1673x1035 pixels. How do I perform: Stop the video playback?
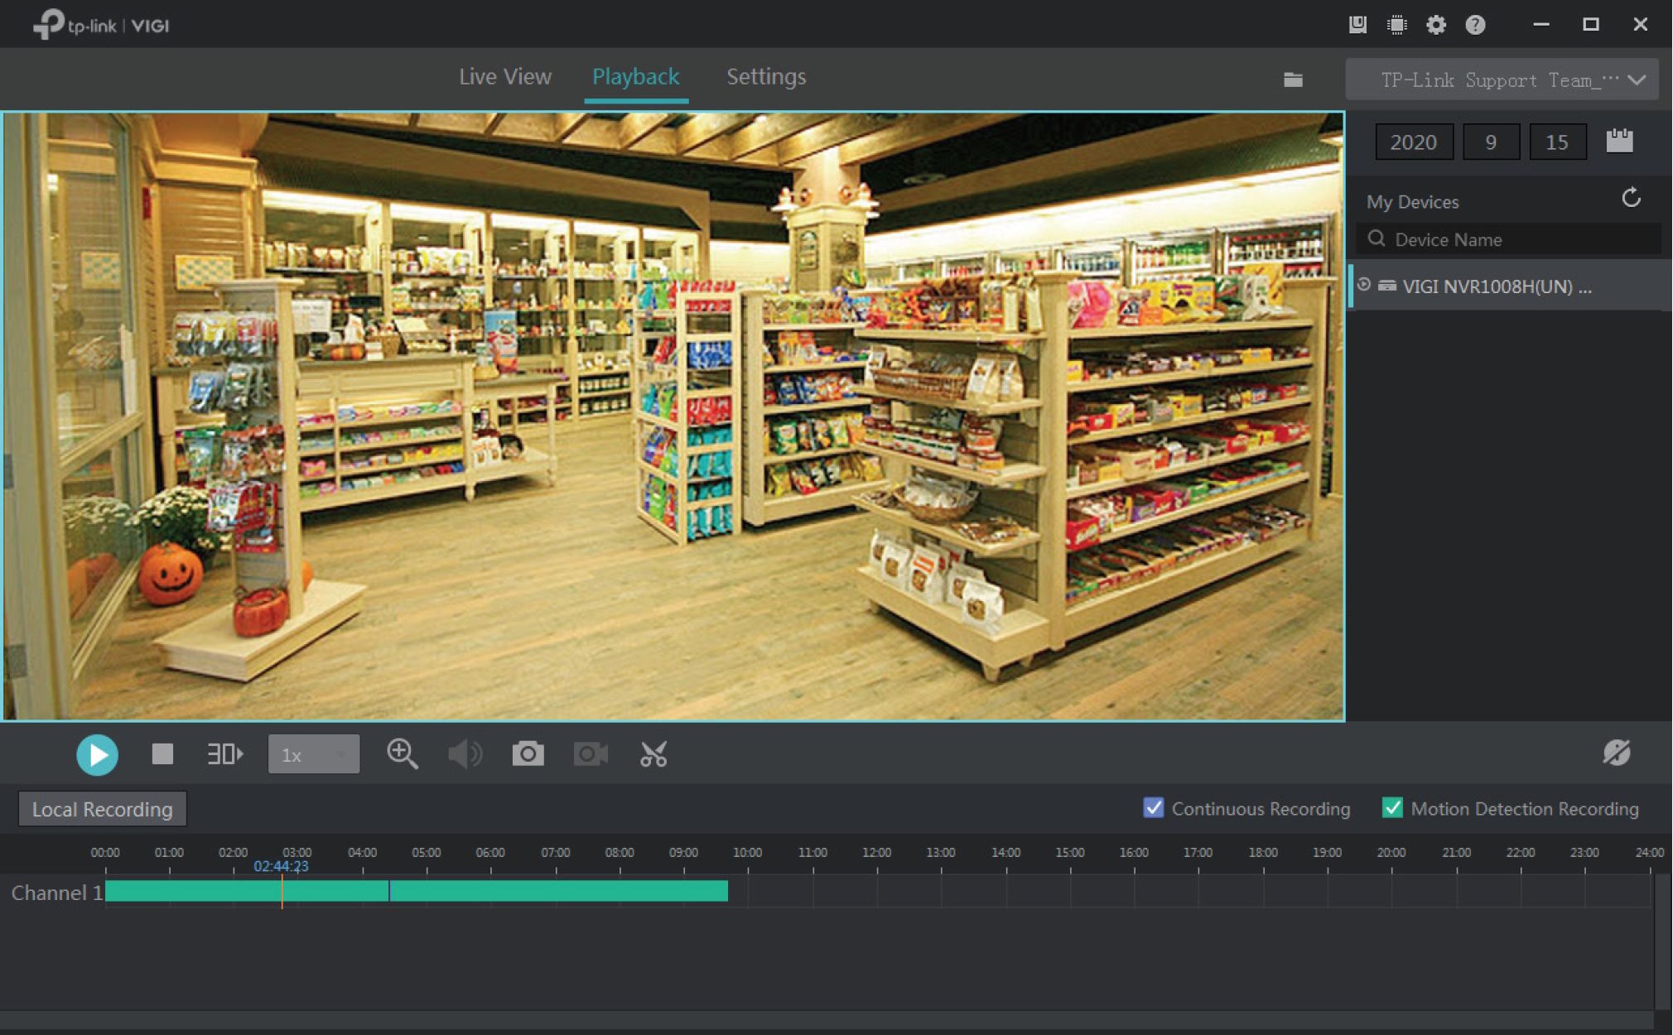point(162,754)
